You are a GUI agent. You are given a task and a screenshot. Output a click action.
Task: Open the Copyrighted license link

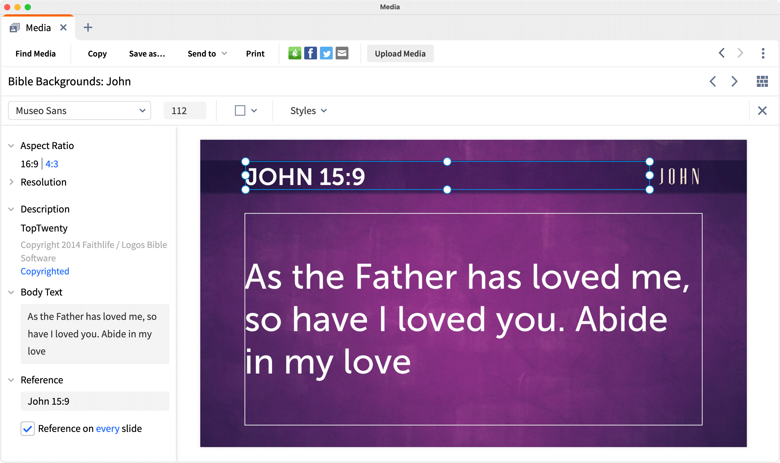point(45,271)
